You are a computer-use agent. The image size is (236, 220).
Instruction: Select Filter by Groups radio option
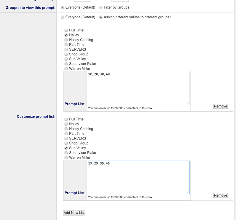coord(101,7)
